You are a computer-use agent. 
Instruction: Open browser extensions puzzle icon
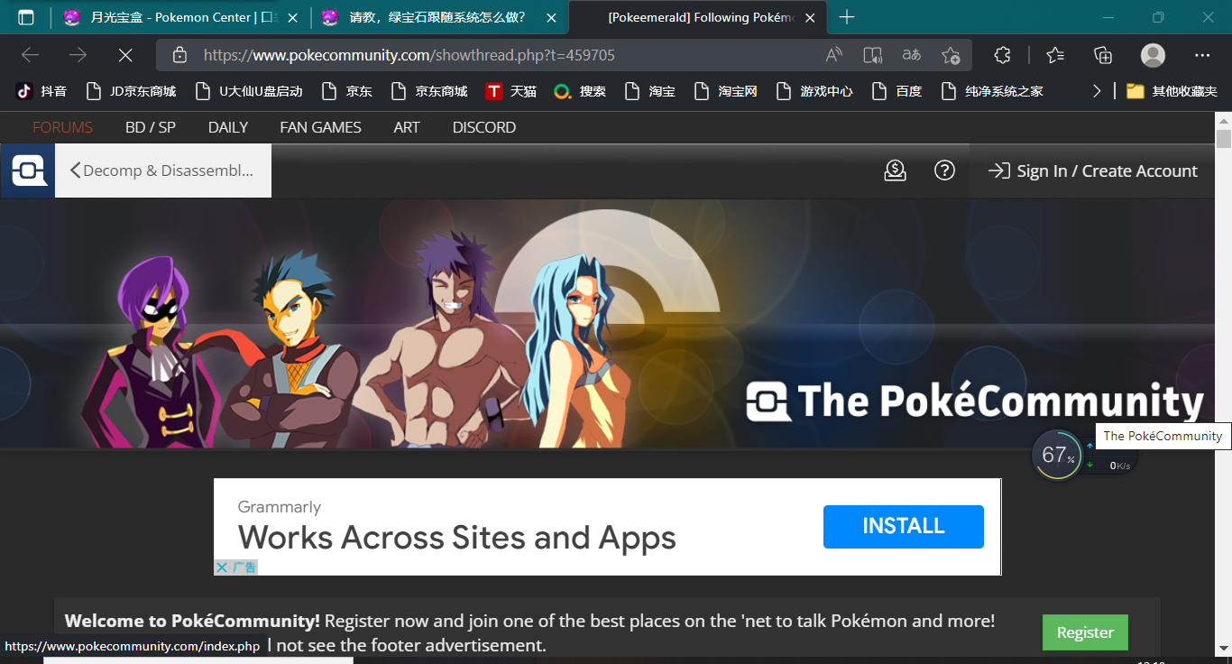pos(1002,55)
